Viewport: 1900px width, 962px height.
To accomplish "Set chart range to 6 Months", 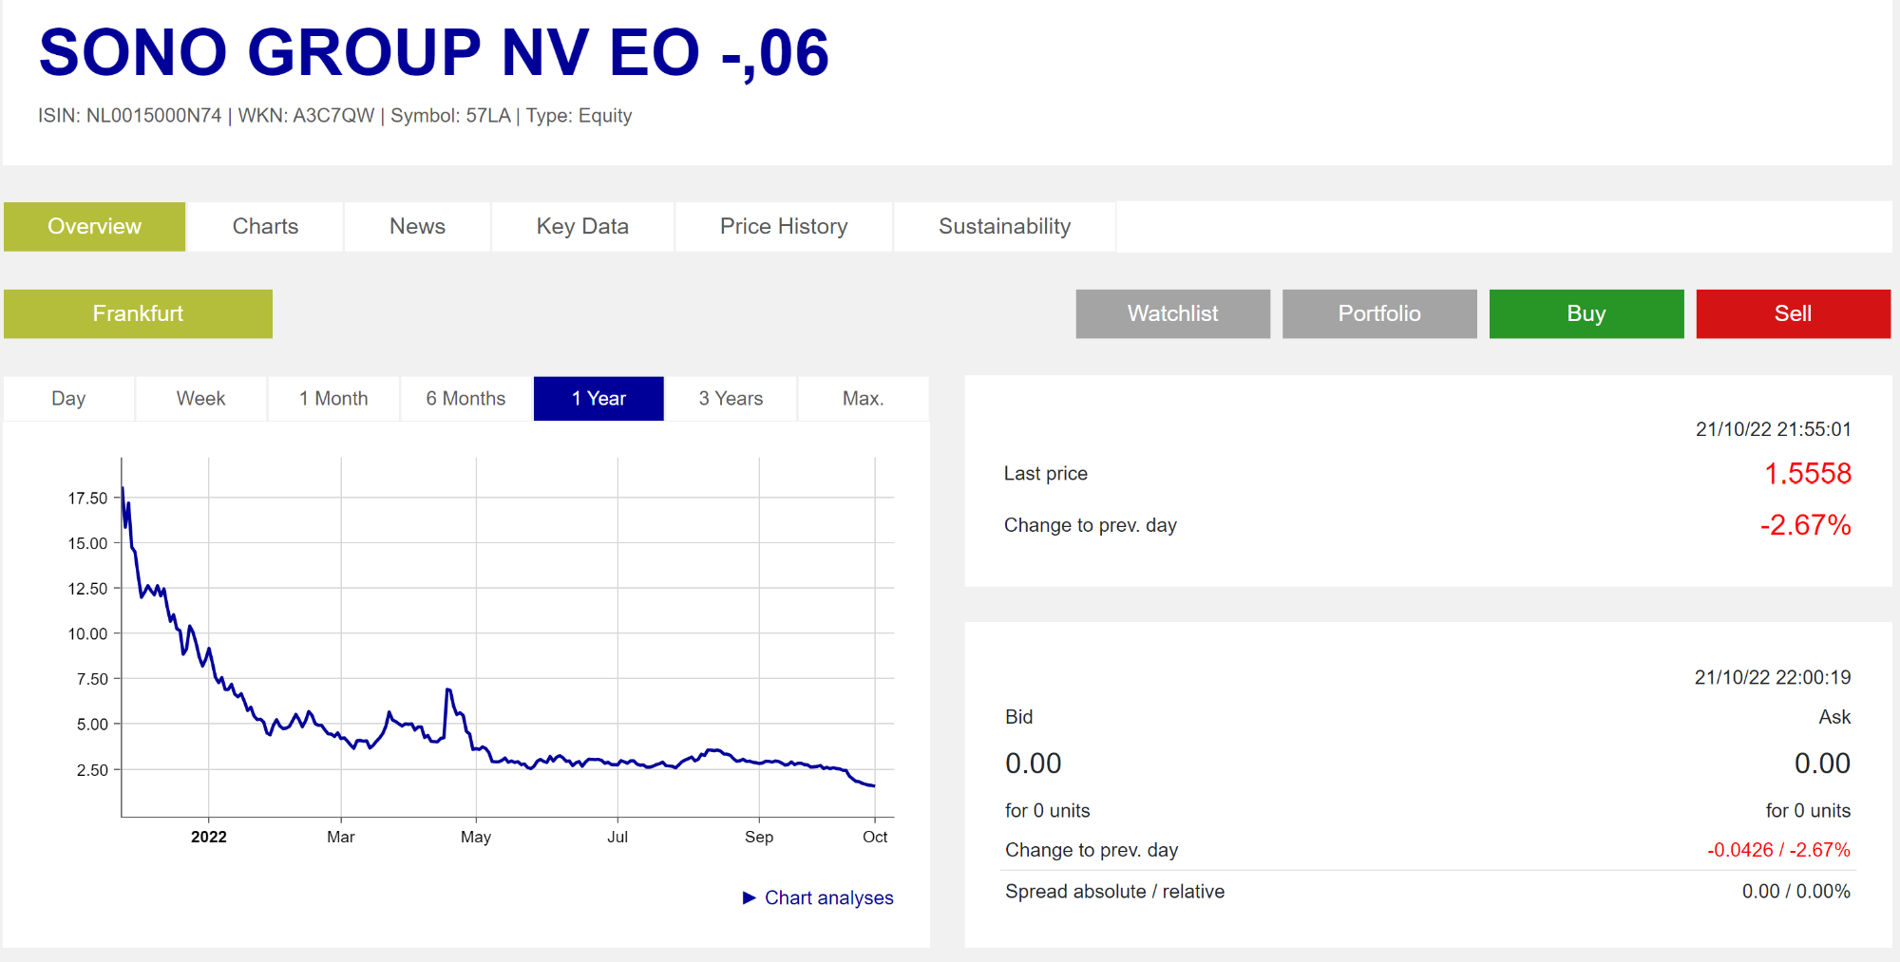I will point(465,399).
